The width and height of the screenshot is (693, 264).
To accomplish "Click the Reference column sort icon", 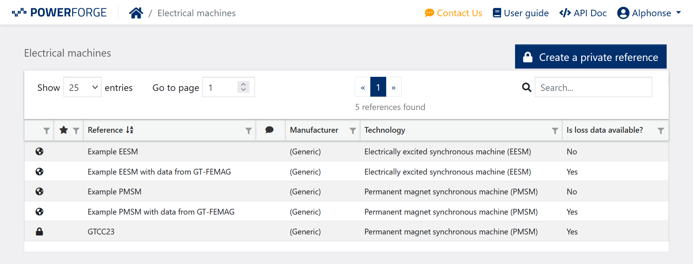I will click(x=130, y=130).
